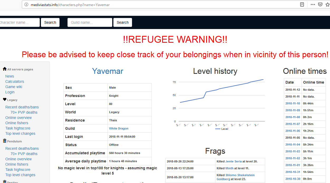Click the Status value Offline
Image resolution: width=330 pixels, height=183 pixels.
pyautogui.click(x=114, y=145)
